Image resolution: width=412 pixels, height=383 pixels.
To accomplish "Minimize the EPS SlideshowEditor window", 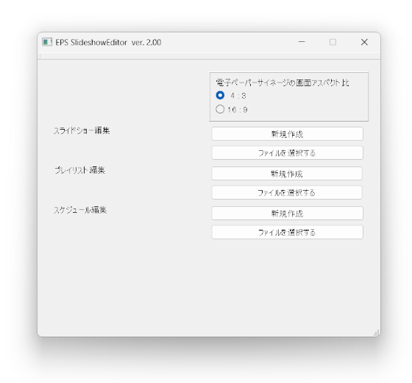I will pos(302,42).
